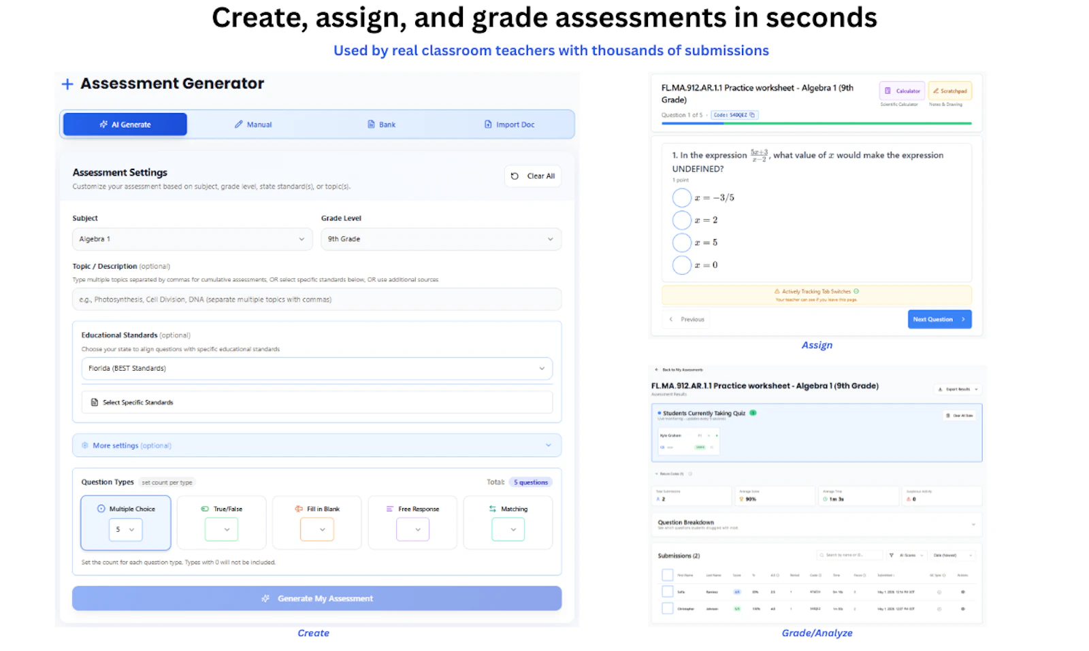Open the Fill in Blank count dropdown
Viewport: 1089px width, 651px height.
tap(317, 530)
